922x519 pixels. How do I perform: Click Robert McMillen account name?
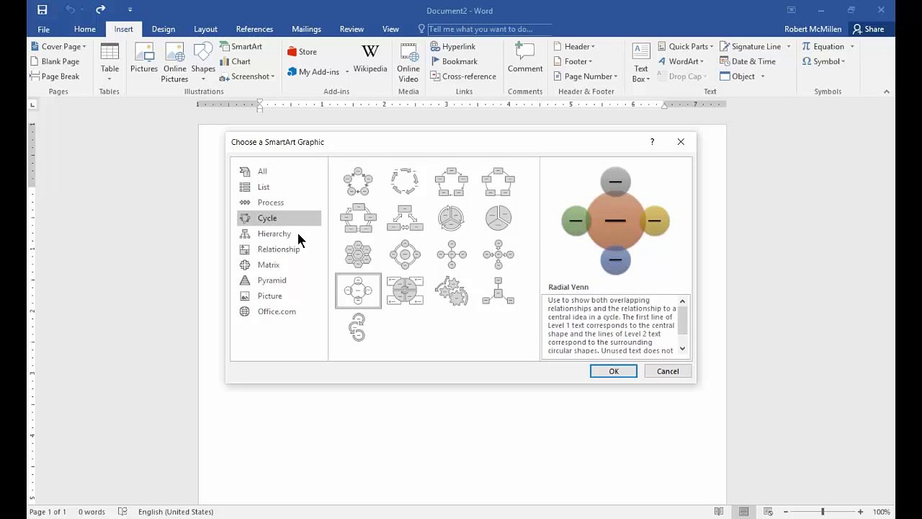(813, 29)
